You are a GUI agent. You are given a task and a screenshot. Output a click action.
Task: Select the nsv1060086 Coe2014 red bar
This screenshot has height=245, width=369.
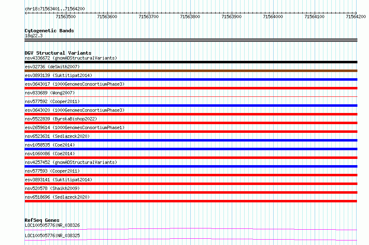[x=191, y=158]
